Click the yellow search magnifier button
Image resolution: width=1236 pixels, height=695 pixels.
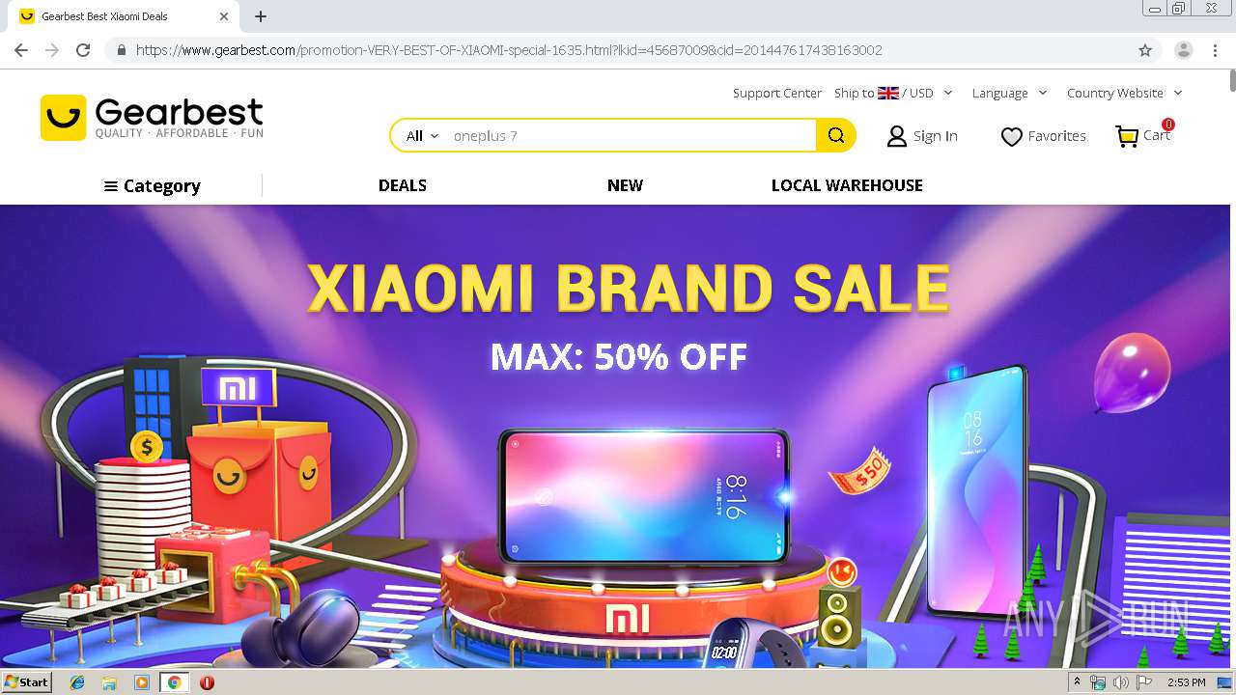click(x=836, y=135)
